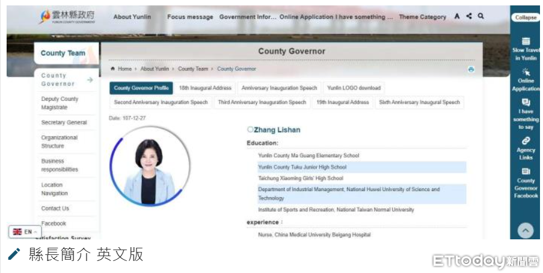The height and width of the screenshot is (273, 543).
Task: Click the font size 'A' icon
Action: click(457, 16)
